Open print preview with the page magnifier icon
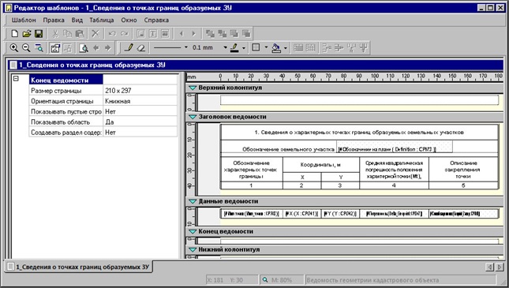 pos(84,48)
